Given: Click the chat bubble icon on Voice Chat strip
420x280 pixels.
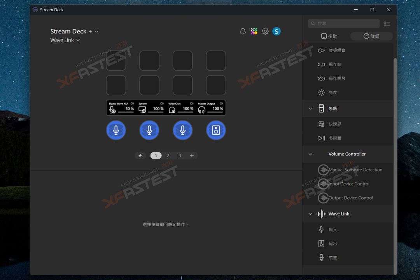Looking at the screenshot, I should 172,110.
